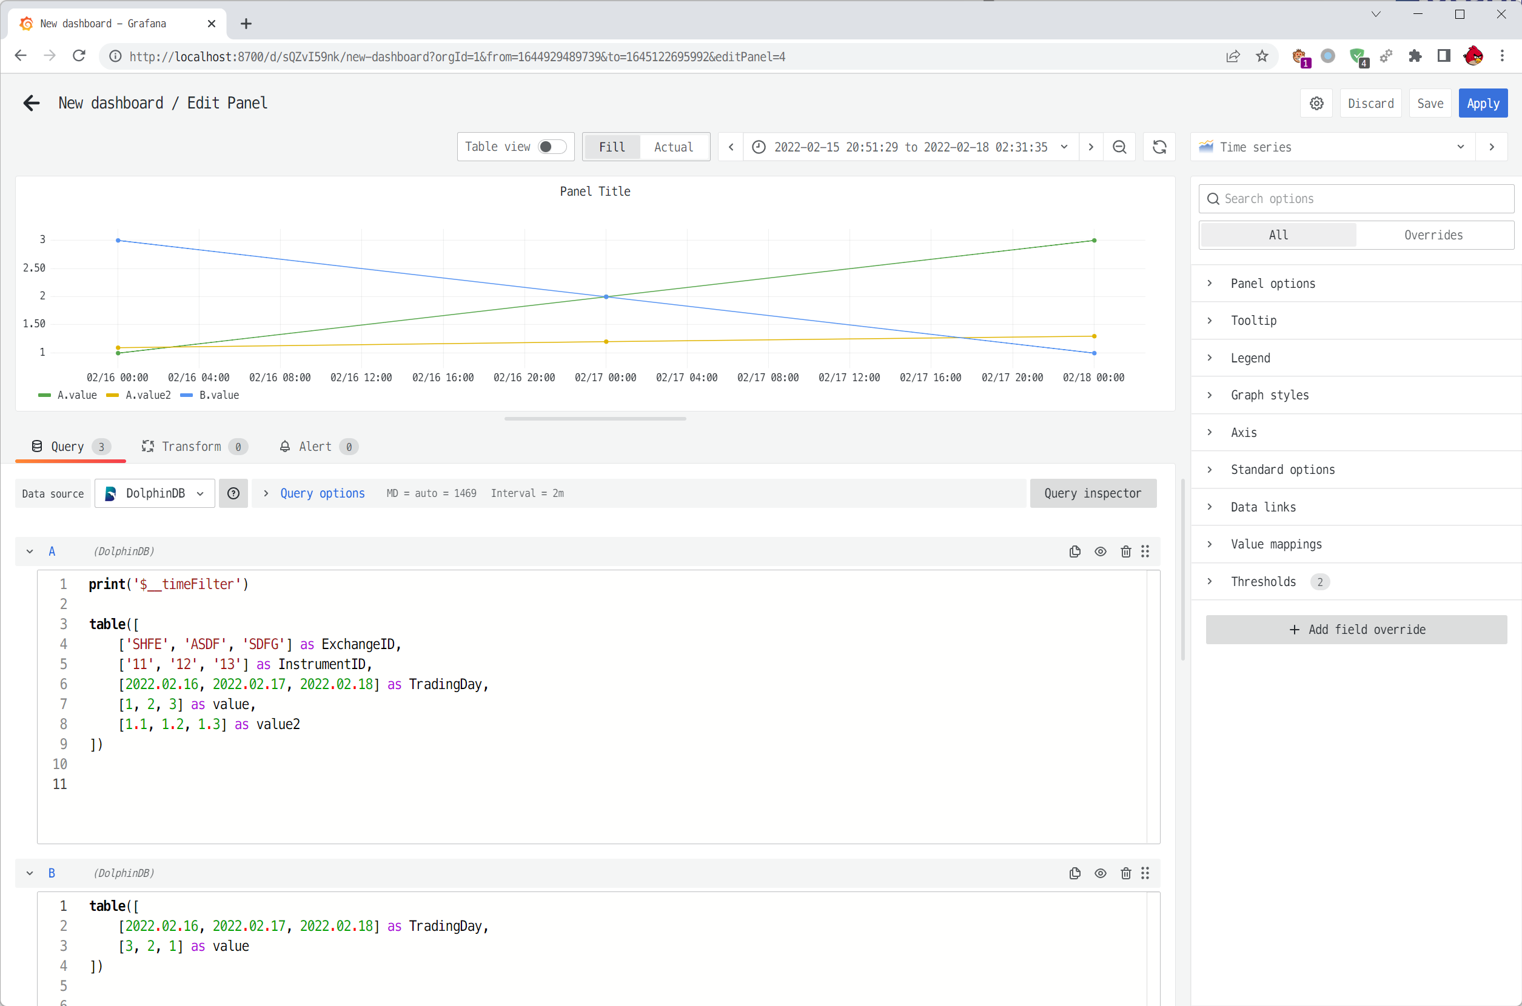
Task: Shift time range forward with right arrow
Action: point(1091,146)
